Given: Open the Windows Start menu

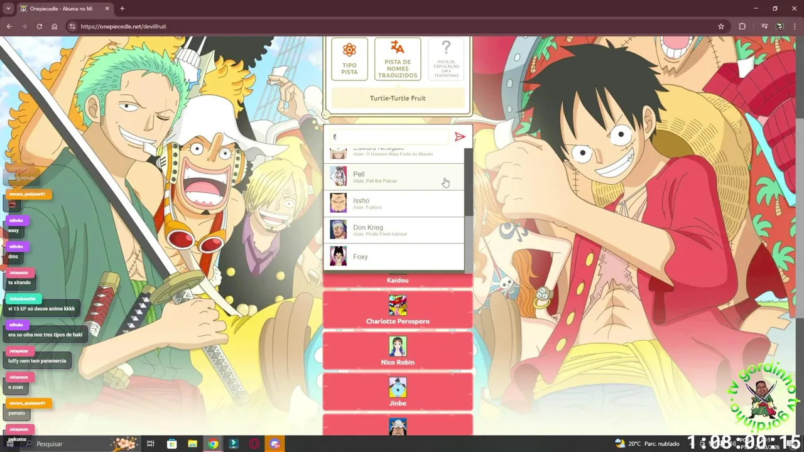Looking at the screenshot, I should point(9,444).
